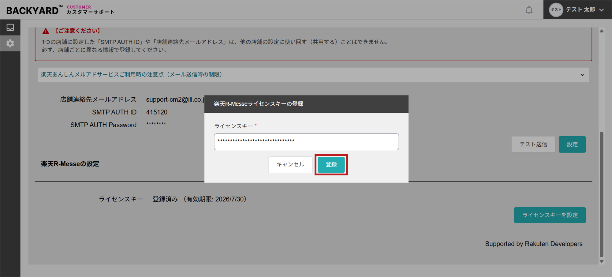Image resolution: width=612 pixels, height=277 pixels.
Task: Open the notification bell
Action: [x=529, y=10]
